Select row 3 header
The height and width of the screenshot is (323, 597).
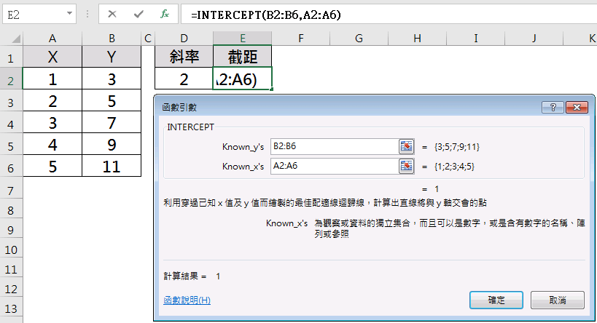coord(11,101)
